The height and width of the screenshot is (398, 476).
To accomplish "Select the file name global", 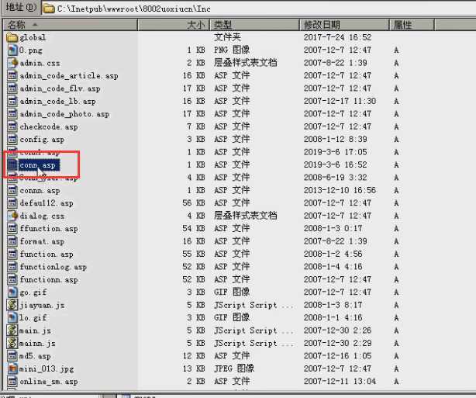I will 33,38.
